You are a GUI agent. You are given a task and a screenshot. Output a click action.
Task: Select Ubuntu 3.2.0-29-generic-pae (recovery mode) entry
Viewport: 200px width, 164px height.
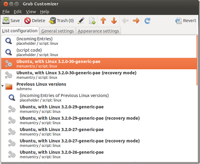[99, 120]
